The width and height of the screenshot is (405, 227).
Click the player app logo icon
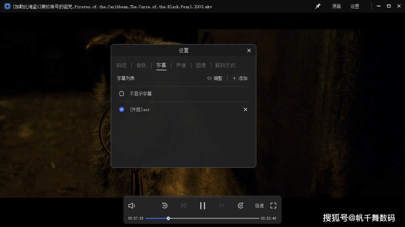pos(7,6)
